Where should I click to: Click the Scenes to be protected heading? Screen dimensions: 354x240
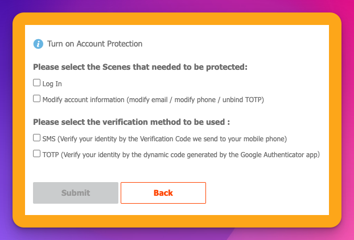(x=141, y=67)
